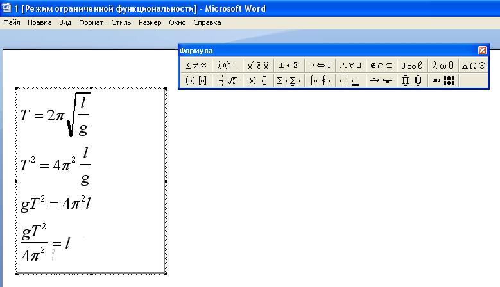The image size is (500, 287).
Task: Open the operator symbols palette (±•⊗)
Action: 289,65
